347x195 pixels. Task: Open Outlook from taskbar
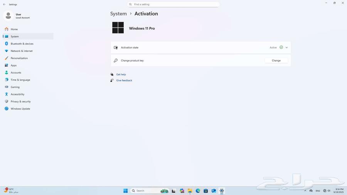coord(214,191)
